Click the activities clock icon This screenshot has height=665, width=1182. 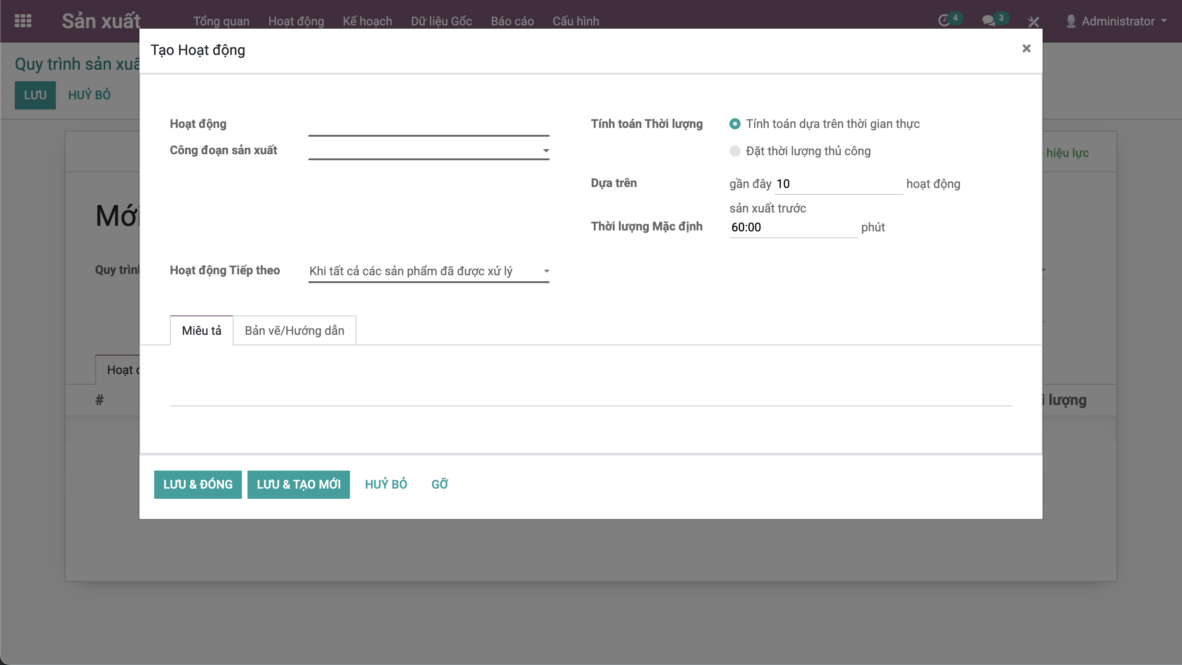[944, 21]
